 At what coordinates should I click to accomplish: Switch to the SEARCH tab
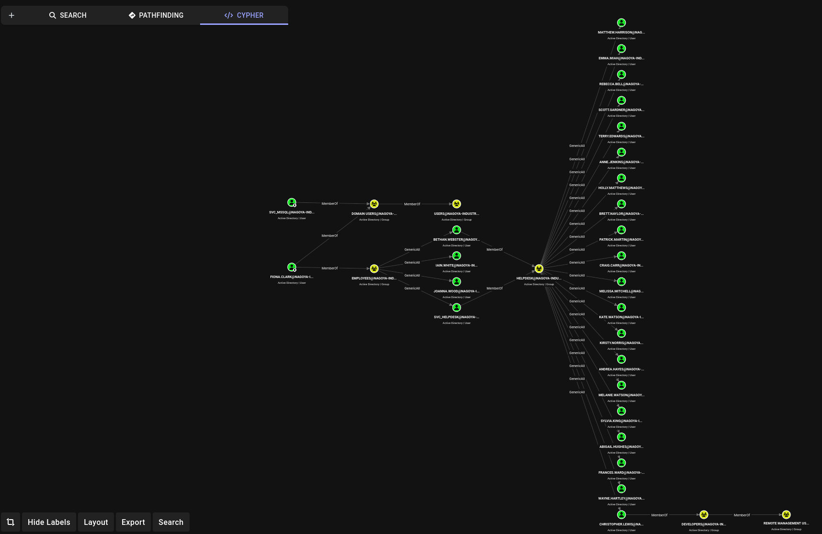tap(68, 15)
